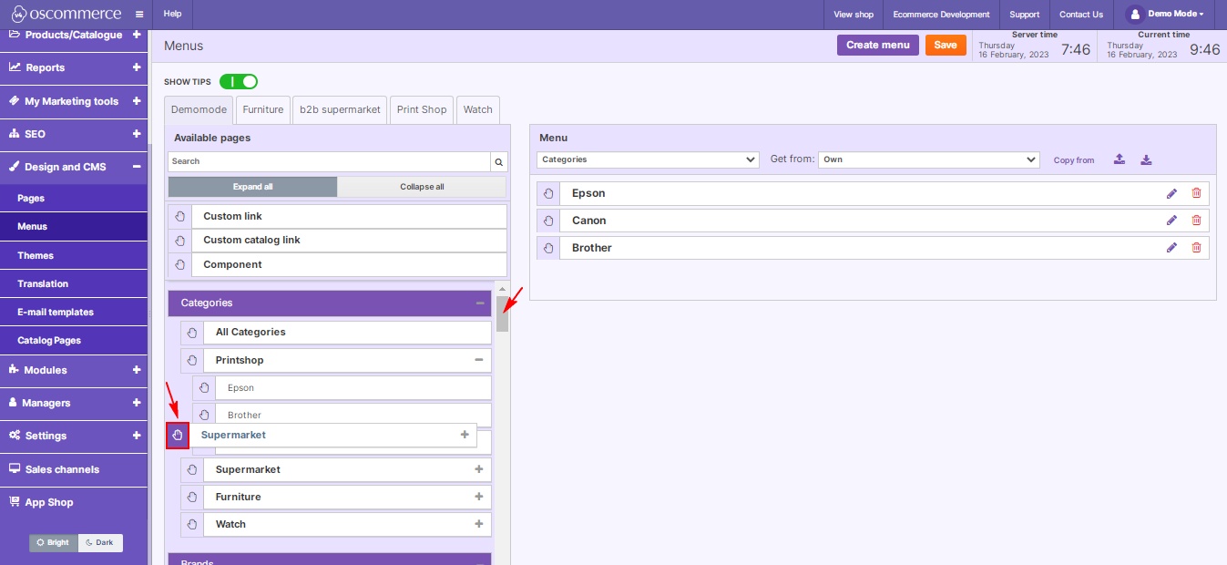Select the Bright theme option
1227x565 pixels.
click(x=52, y=542)
